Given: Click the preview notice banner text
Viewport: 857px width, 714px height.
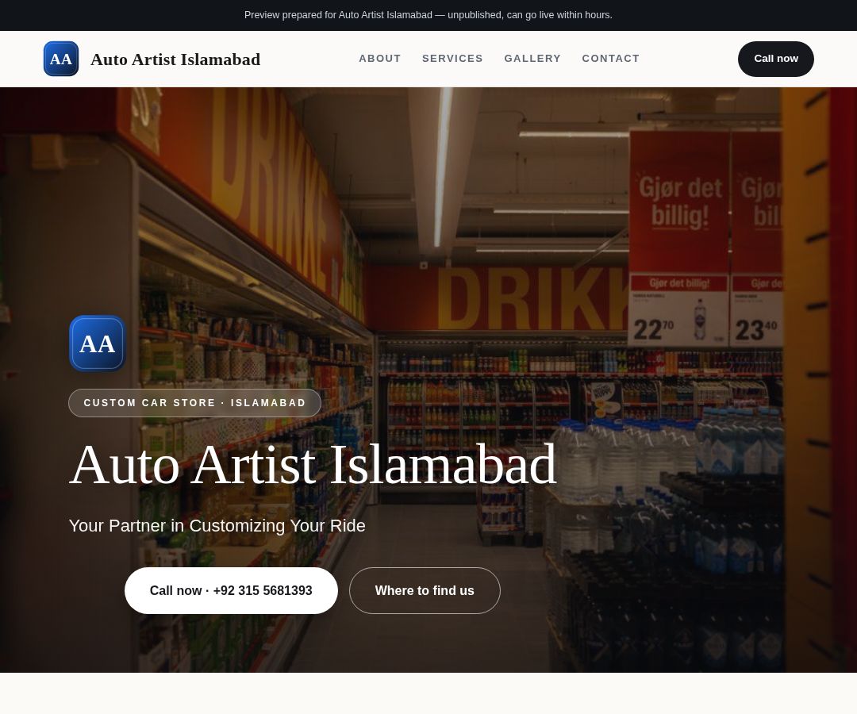Looking at the screenshot, I should (428, 15).
